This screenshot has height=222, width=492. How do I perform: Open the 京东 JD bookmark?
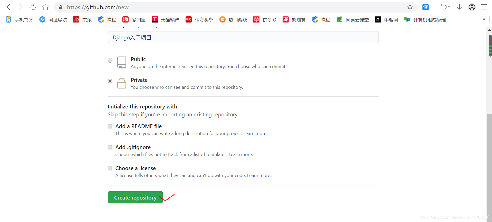pyautogui.click(x=82, y=20)
